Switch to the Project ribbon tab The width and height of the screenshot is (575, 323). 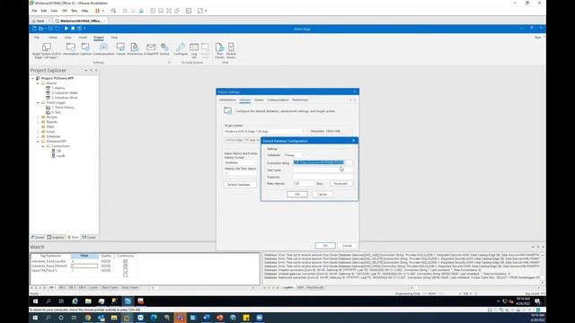tap(99, 38)
